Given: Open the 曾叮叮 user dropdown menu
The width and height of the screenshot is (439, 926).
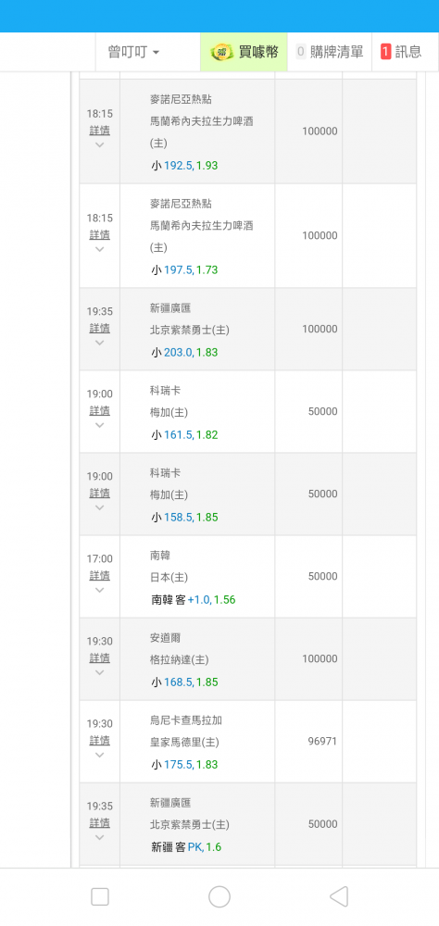Looking at the screenshot, I should 133,52.
